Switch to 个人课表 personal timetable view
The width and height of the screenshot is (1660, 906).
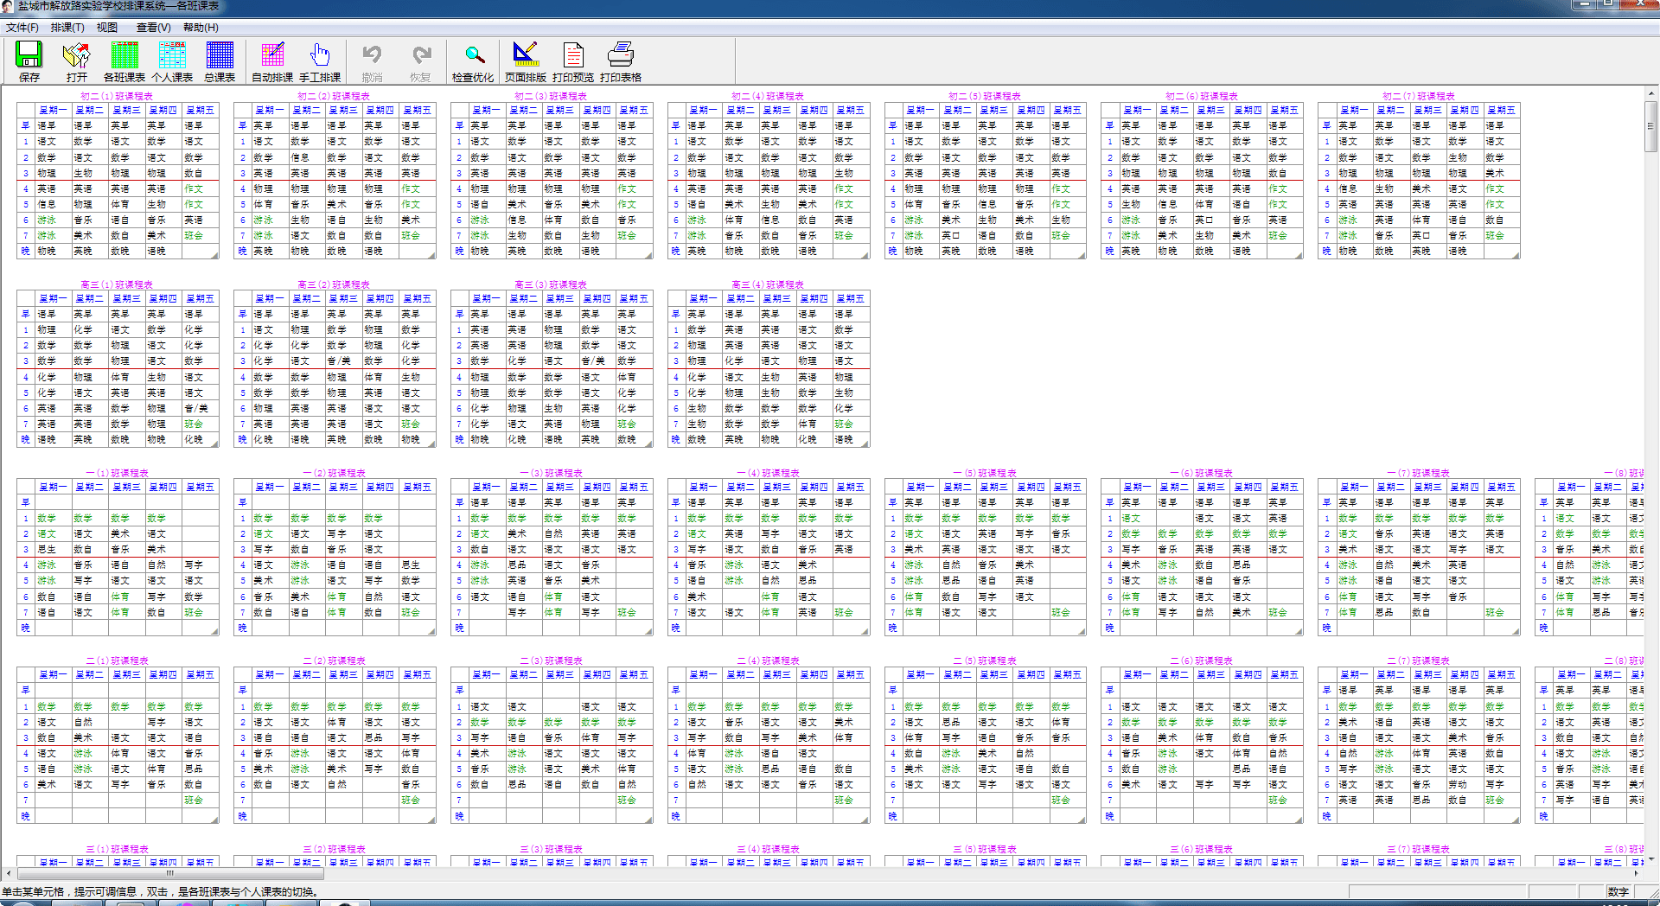coord(172,61)
